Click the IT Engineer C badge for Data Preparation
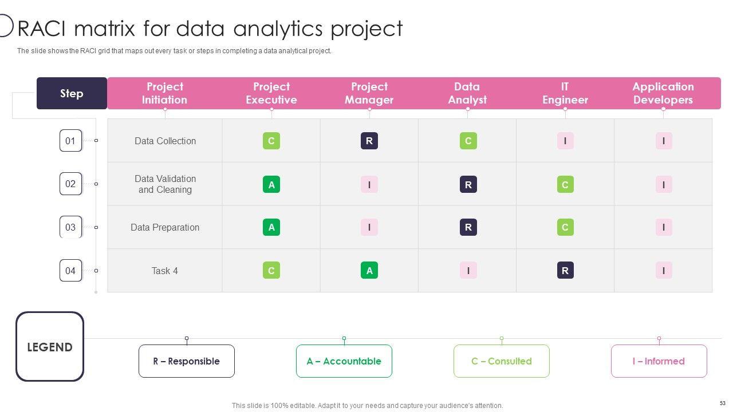The image size is (733, 412). [565, 227]
